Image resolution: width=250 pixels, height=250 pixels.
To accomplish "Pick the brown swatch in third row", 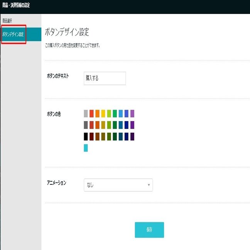I will pos(98,137).
